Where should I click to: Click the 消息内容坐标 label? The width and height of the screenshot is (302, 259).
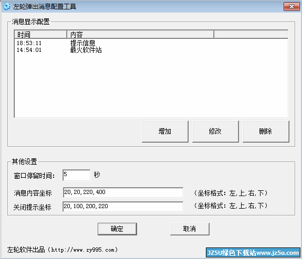coord(33,193)
